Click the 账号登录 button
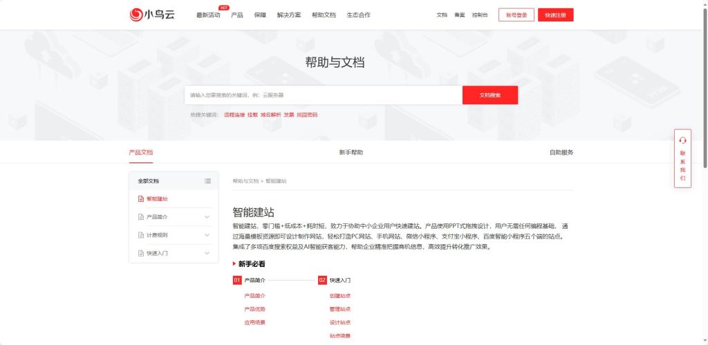 [x=516, y=15]
